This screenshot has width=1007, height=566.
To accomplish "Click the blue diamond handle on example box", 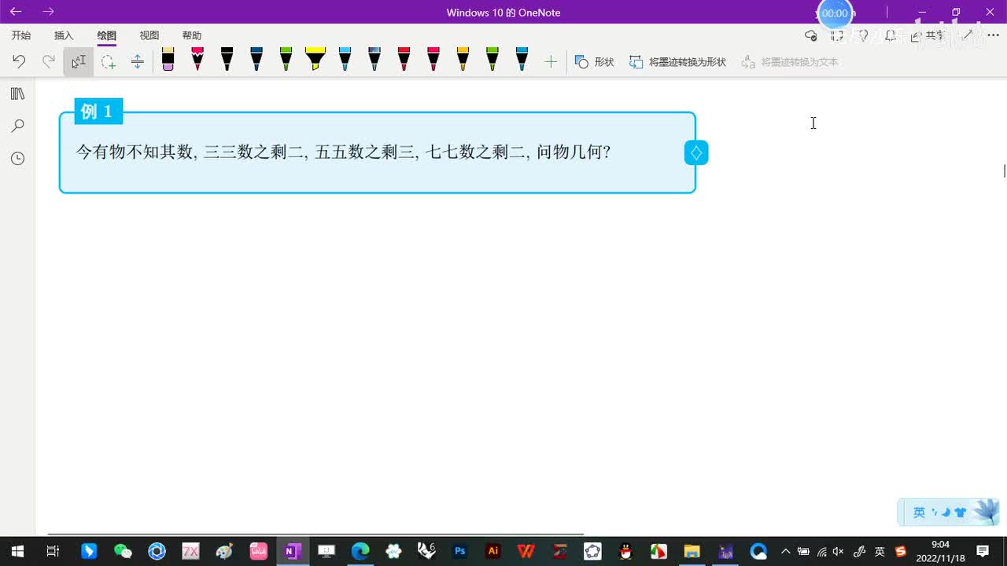I will [696, 153].
